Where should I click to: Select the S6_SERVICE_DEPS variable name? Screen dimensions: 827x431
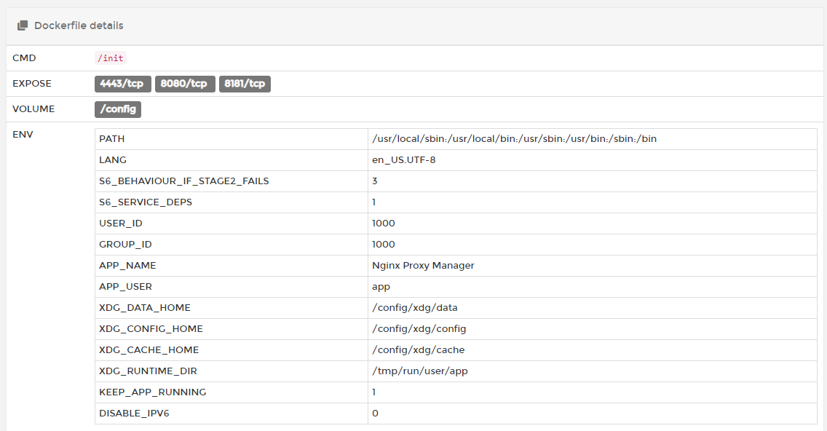coord(146,202)
